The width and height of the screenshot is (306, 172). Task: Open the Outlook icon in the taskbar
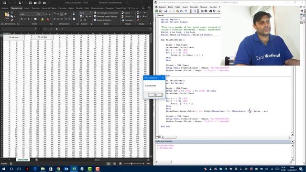(66, 169)
